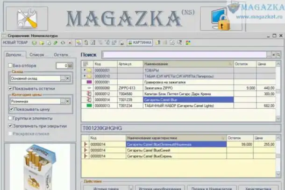Click the 440,00 price cell
The height and width of the screenshot is (190, 285).
pyautogui.click(x=266, y=88)
